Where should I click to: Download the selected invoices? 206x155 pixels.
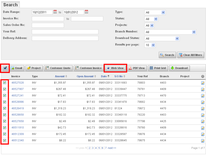coord(179,68)
